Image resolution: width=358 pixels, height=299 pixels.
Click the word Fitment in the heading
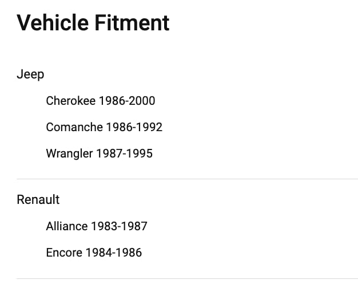(132, 22)
